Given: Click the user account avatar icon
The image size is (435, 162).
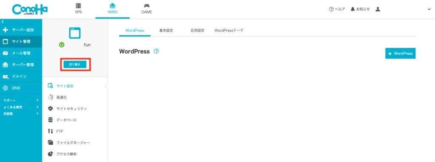Looking at the screenshot, I should click(x=378, y=9).
